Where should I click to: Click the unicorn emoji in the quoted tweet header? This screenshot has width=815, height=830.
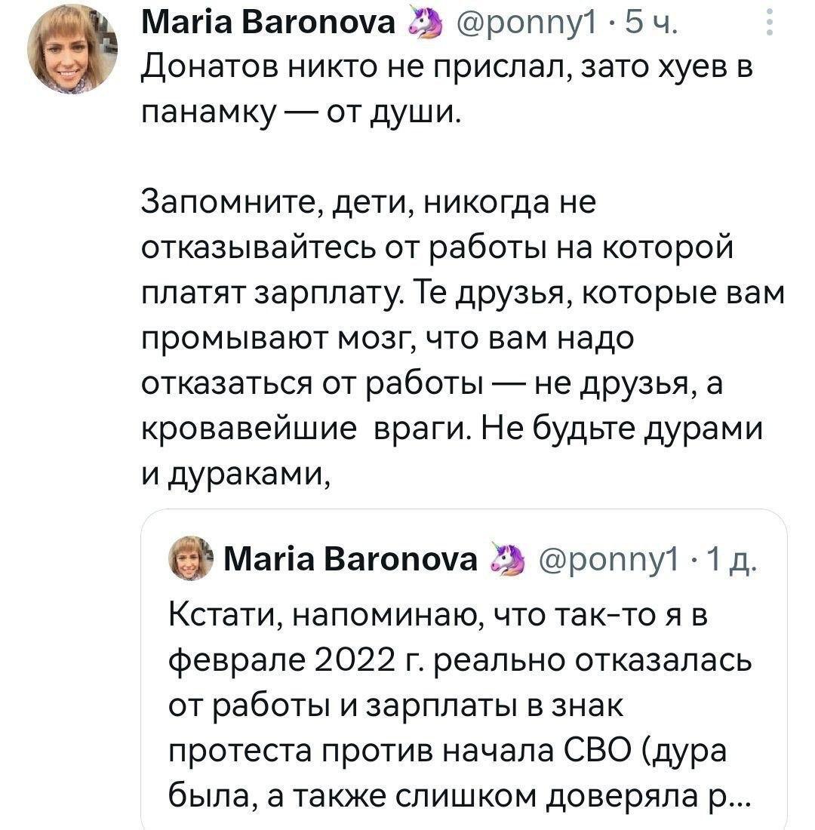coord(507,559)
